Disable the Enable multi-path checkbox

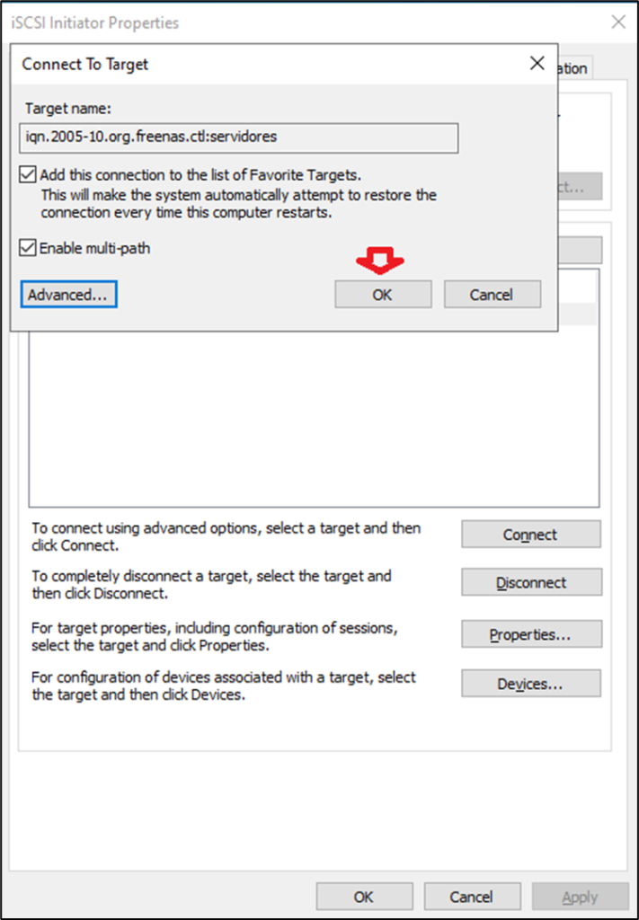click(x=28, y=248)
